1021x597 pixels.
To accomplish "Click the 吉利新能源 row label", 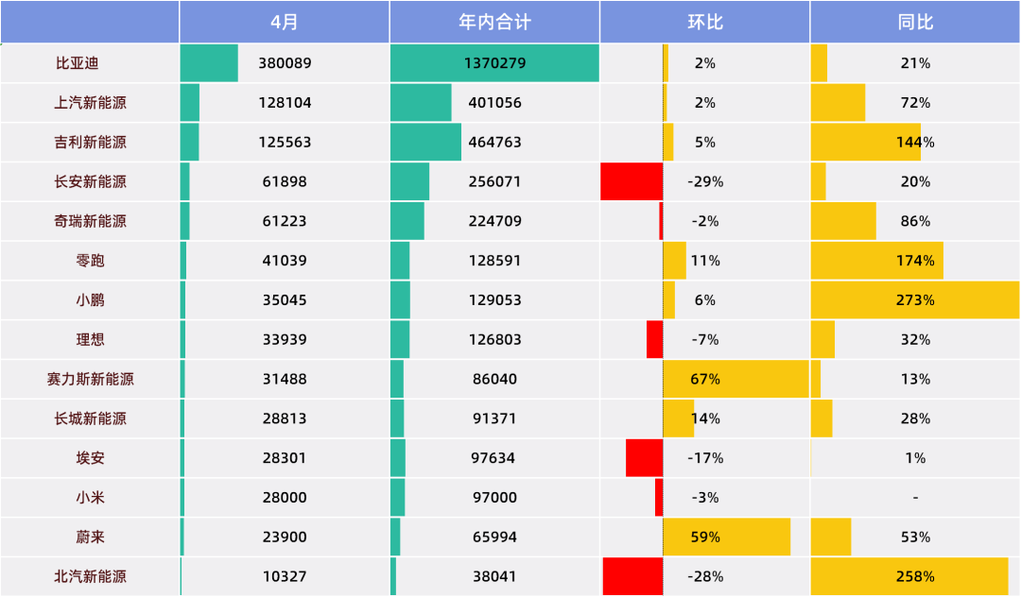I will pos(90,143).
